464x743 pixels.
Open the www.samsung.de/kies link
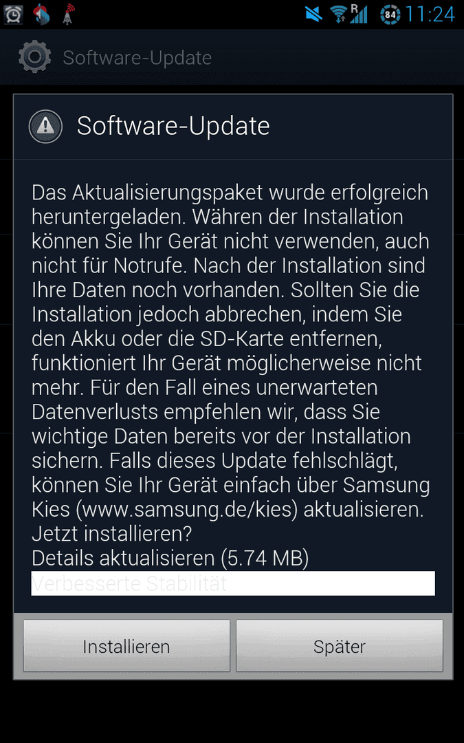[187, 509]
